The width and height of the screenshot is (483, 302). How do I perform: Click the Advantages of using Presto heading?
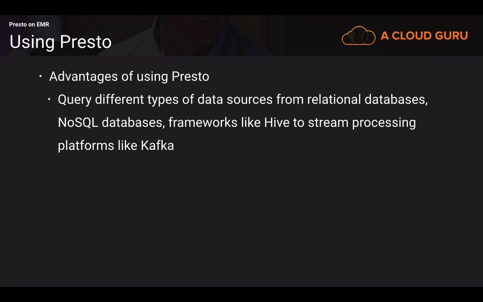click(x=129, y=77)
